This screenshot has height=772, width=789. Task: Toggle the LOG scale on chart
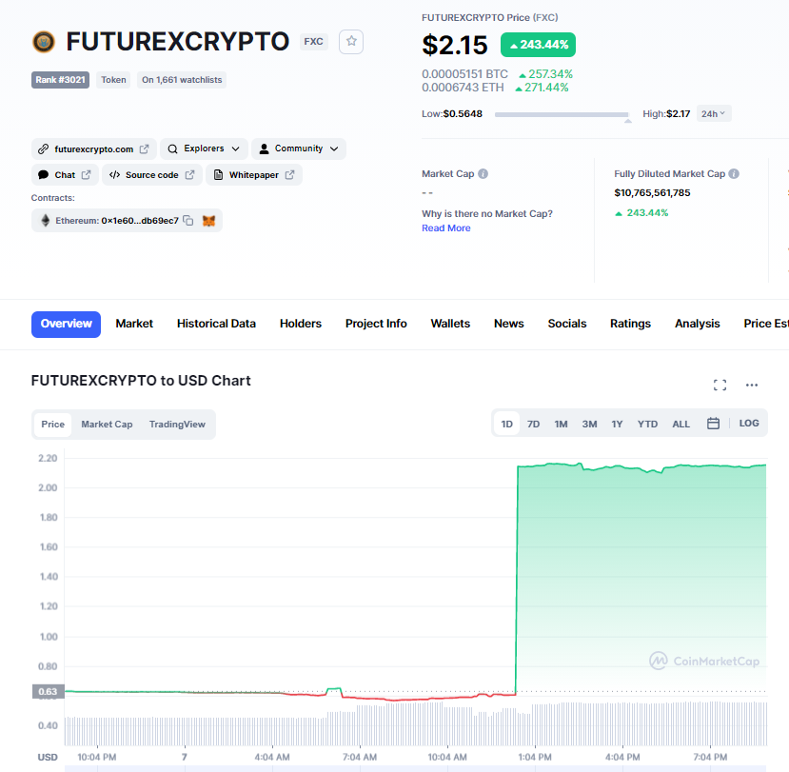[x=749, y=424]
